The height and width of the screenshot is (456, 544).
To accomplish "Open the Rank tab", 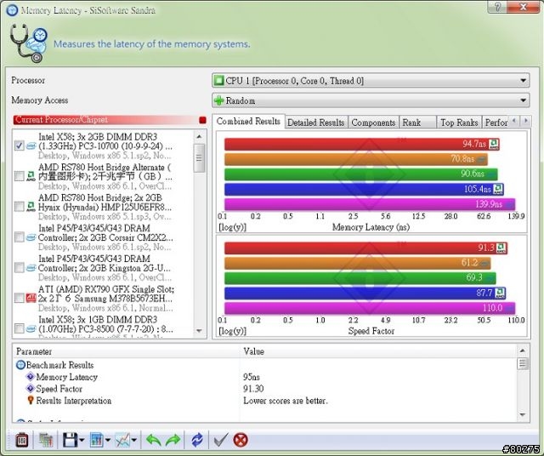I will click(417, 123).
